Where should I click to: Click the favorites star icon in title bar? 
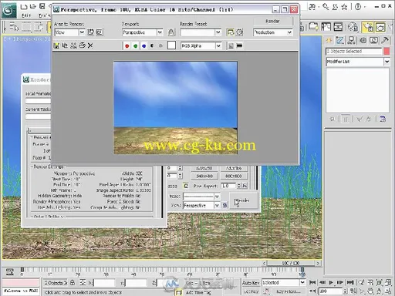coord(344,7)
